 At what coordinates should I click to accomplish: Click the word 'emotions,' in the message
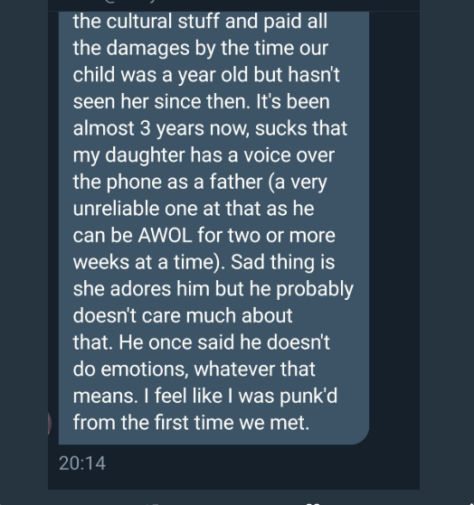tap(145, 369)
